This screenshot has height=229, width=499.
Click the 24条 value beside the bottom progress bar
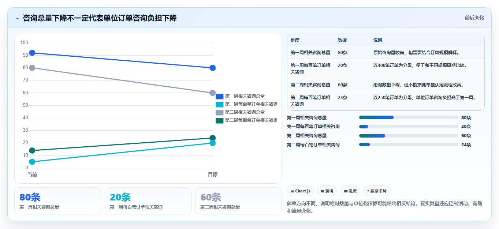coord(466,144)
